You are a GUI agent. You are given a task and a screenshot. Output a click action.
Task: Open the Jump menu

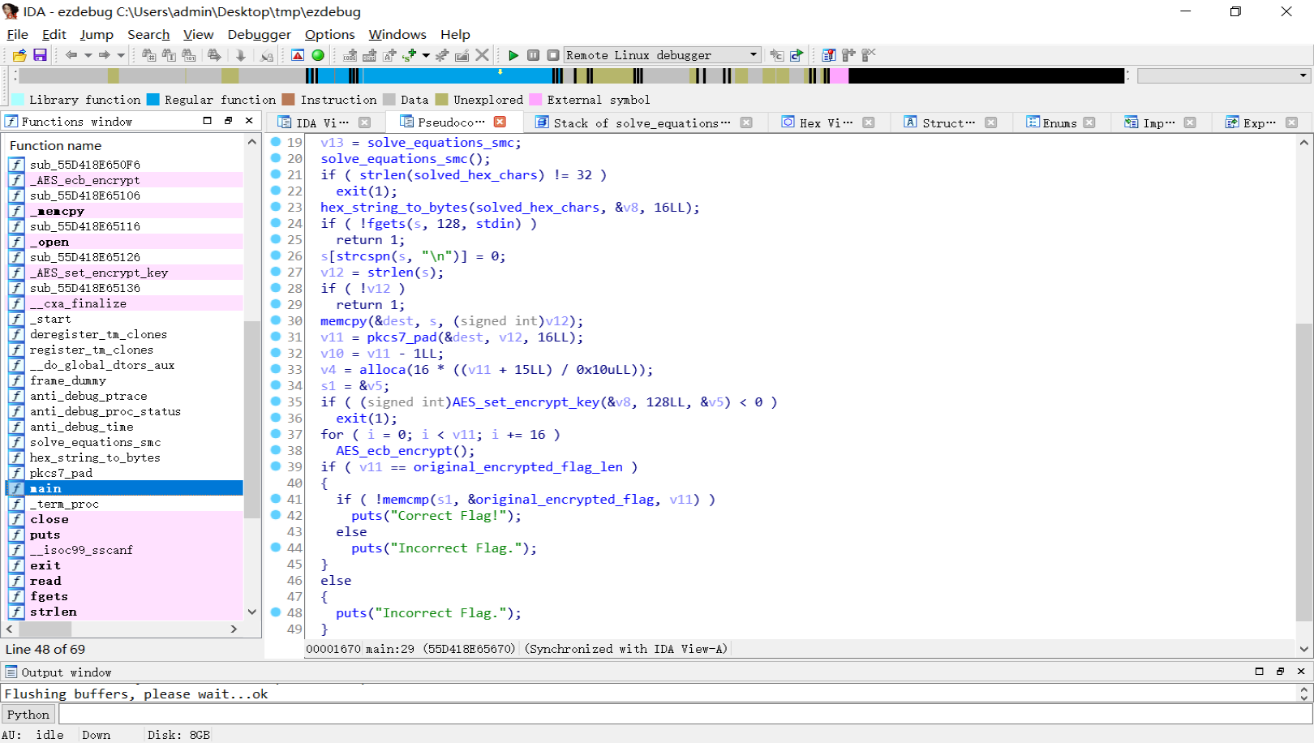[97, 34]
